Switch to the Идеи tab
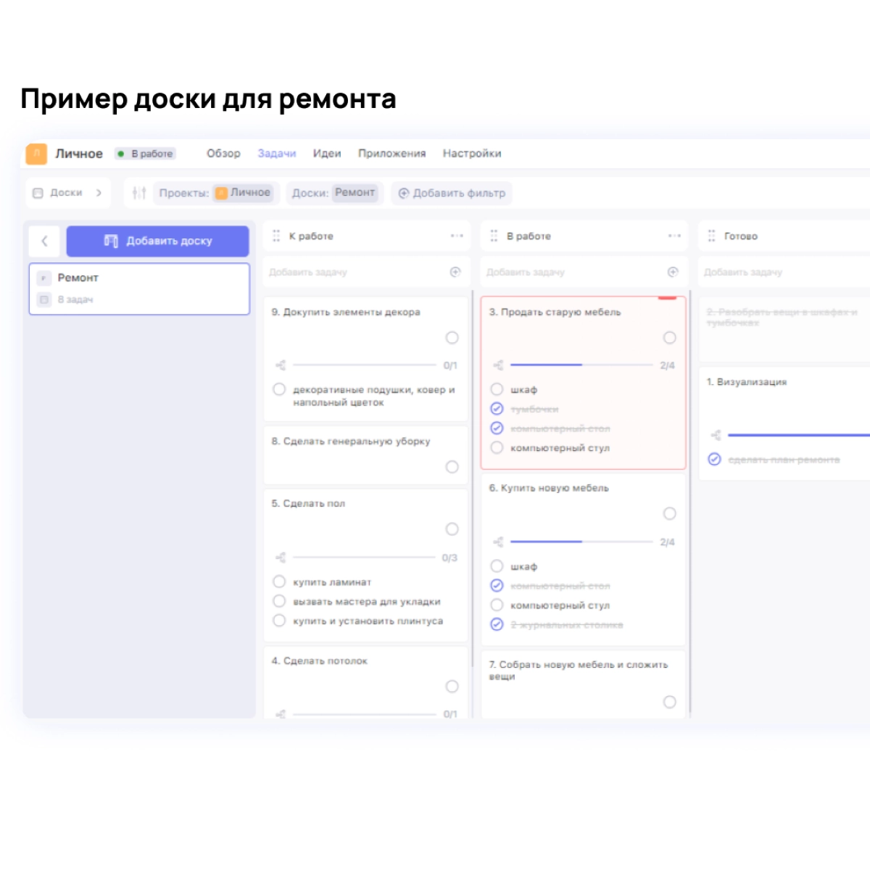Screen dimensions: 870x870 (327, 154)
